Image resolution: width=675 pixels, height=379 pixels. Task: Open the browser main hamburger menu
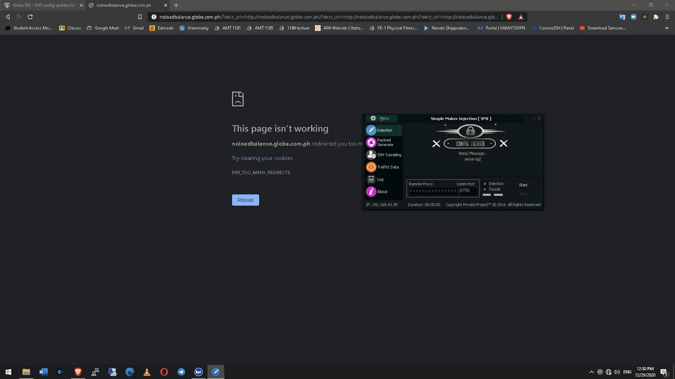(x=667, y=17)
